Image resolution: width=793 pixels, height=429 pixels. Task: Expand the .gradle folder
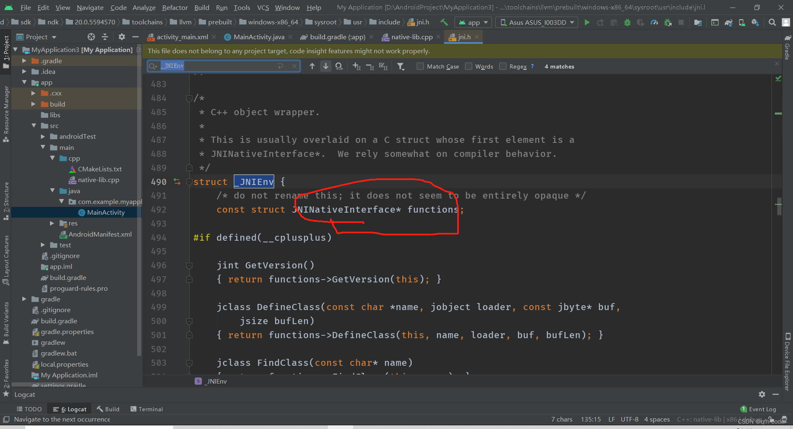click(24, 61)
